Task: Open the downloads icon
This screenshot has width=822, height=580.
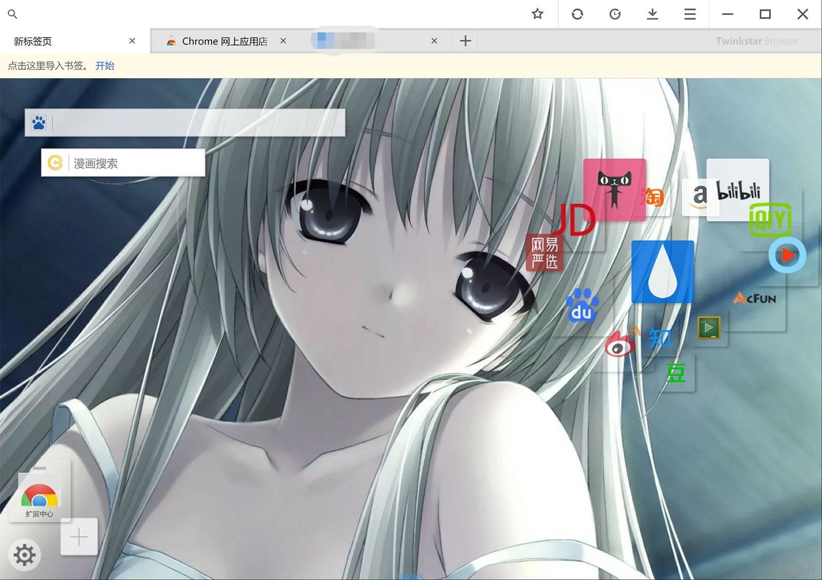Action: [x=652, y=14]
